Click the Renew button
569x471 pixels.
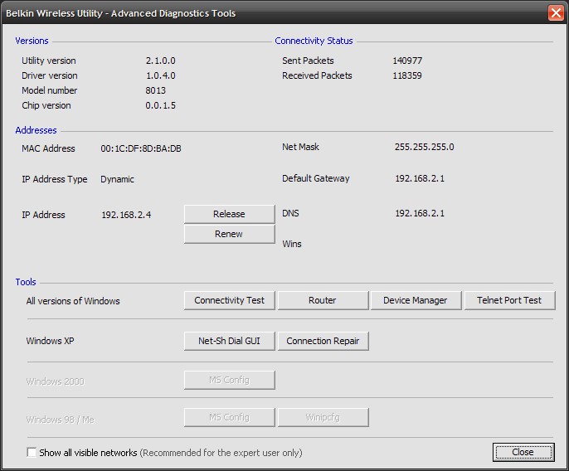coord(229,234)
